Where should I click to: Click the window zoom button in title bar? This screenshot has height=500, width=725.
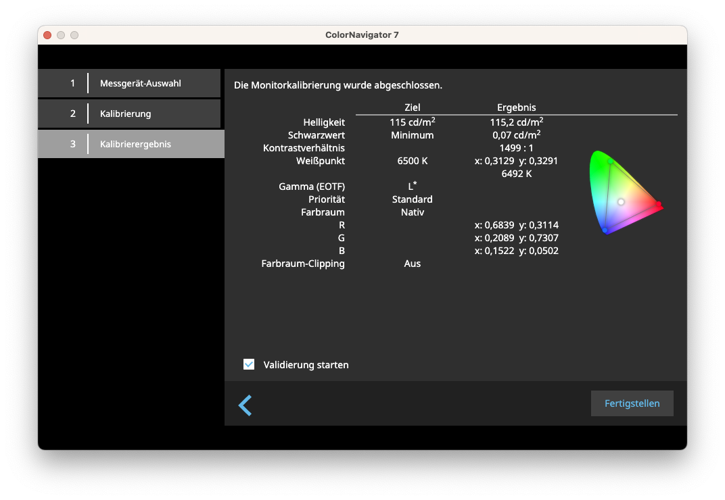coord(74,35)
